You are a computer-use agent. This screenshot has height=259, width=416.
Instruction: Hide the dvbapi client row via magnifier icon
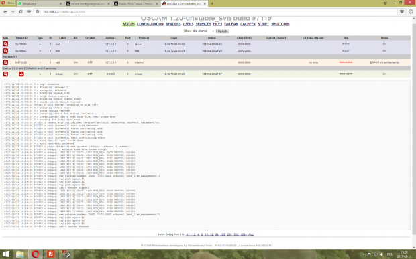[5, 74]
